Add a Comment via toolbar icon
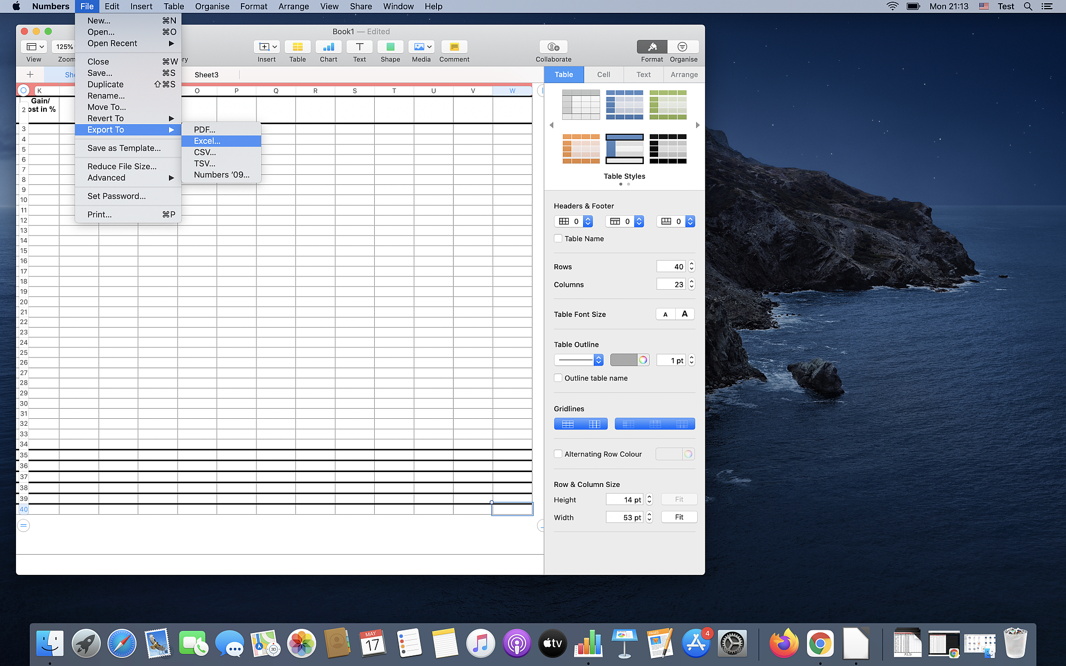Viewport: 1066px width, 666px height. 454,47
